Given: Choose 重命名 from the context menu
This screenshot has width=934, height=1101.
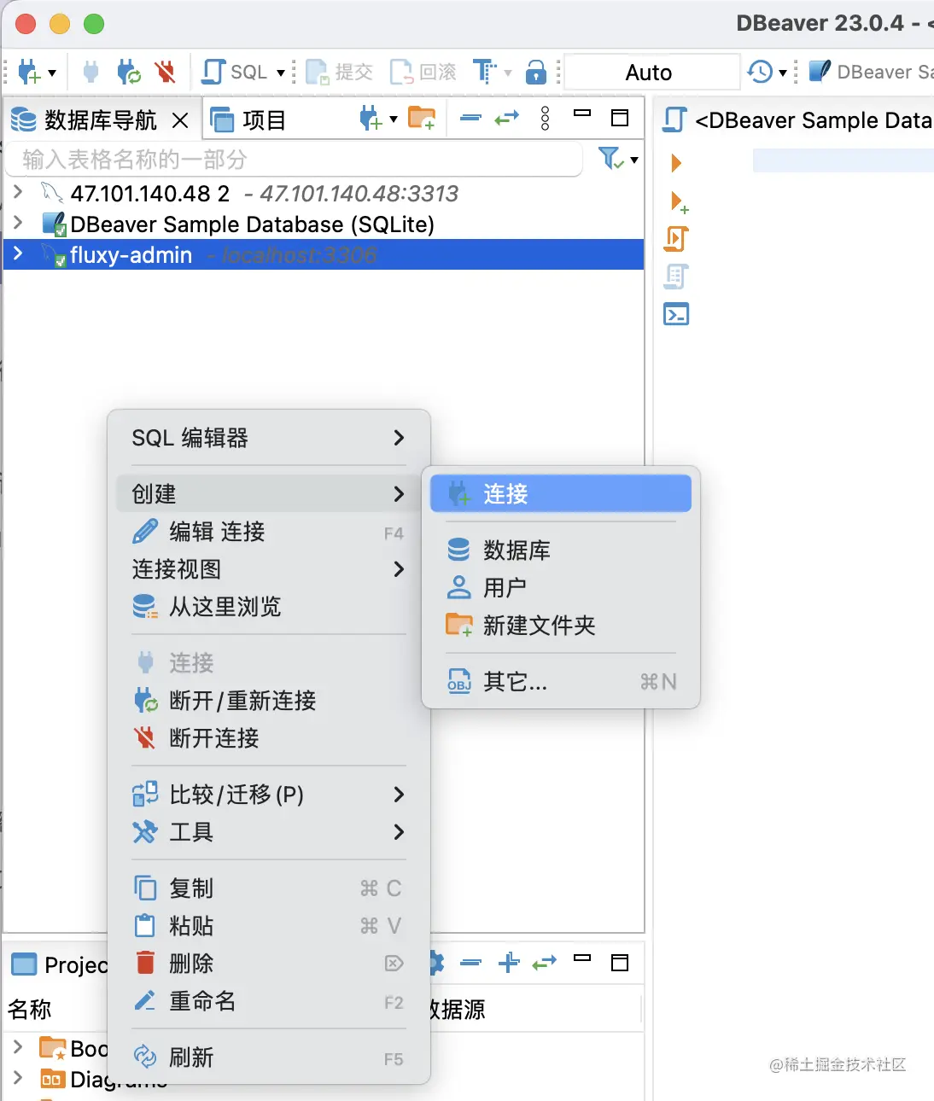Looking at the screenshot, I should click(x=269, y=1001).
